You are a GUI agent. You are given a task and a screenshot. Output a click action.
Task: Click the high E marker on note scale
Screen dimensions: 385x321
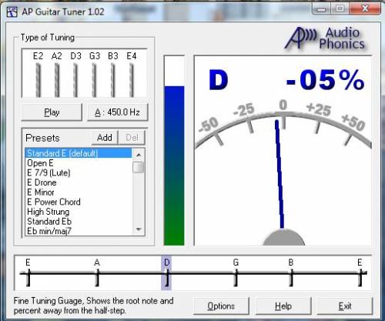[360, 273]
